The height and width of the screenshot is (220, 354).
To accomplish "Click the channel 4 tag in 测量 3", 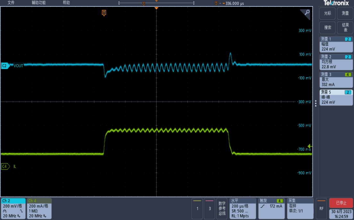I will (x=348, y=74).
